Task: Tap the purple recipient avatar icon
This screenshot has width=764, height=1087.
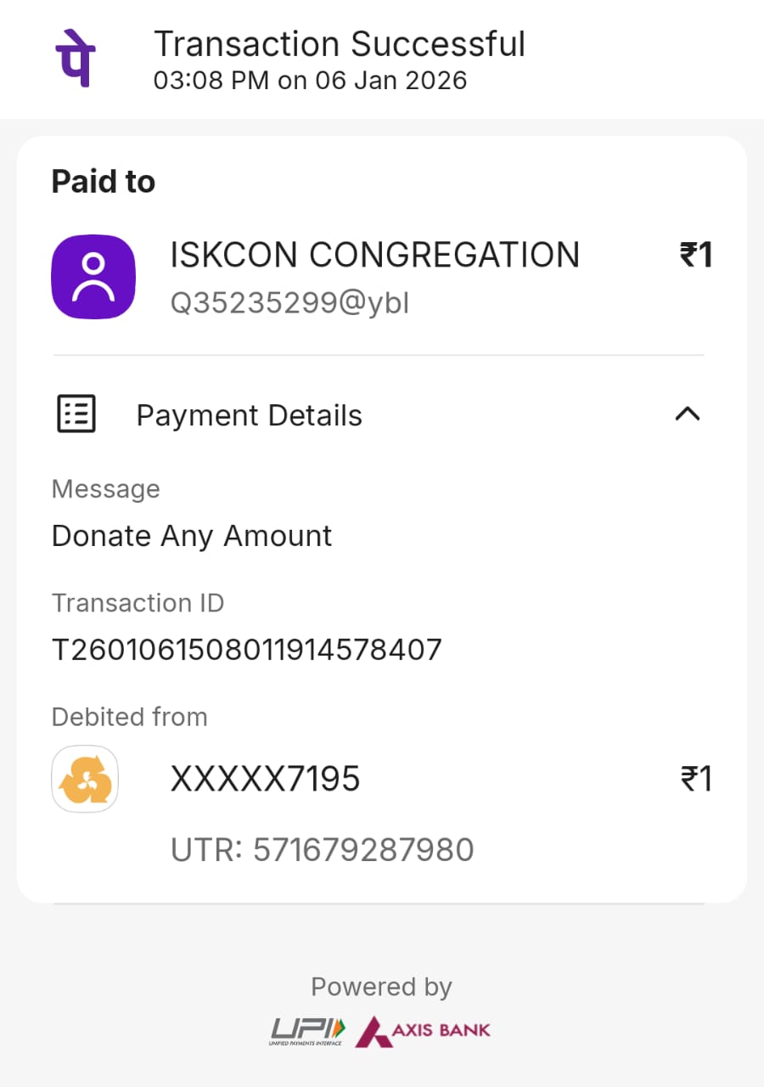Action: click(x=93, y=277)
